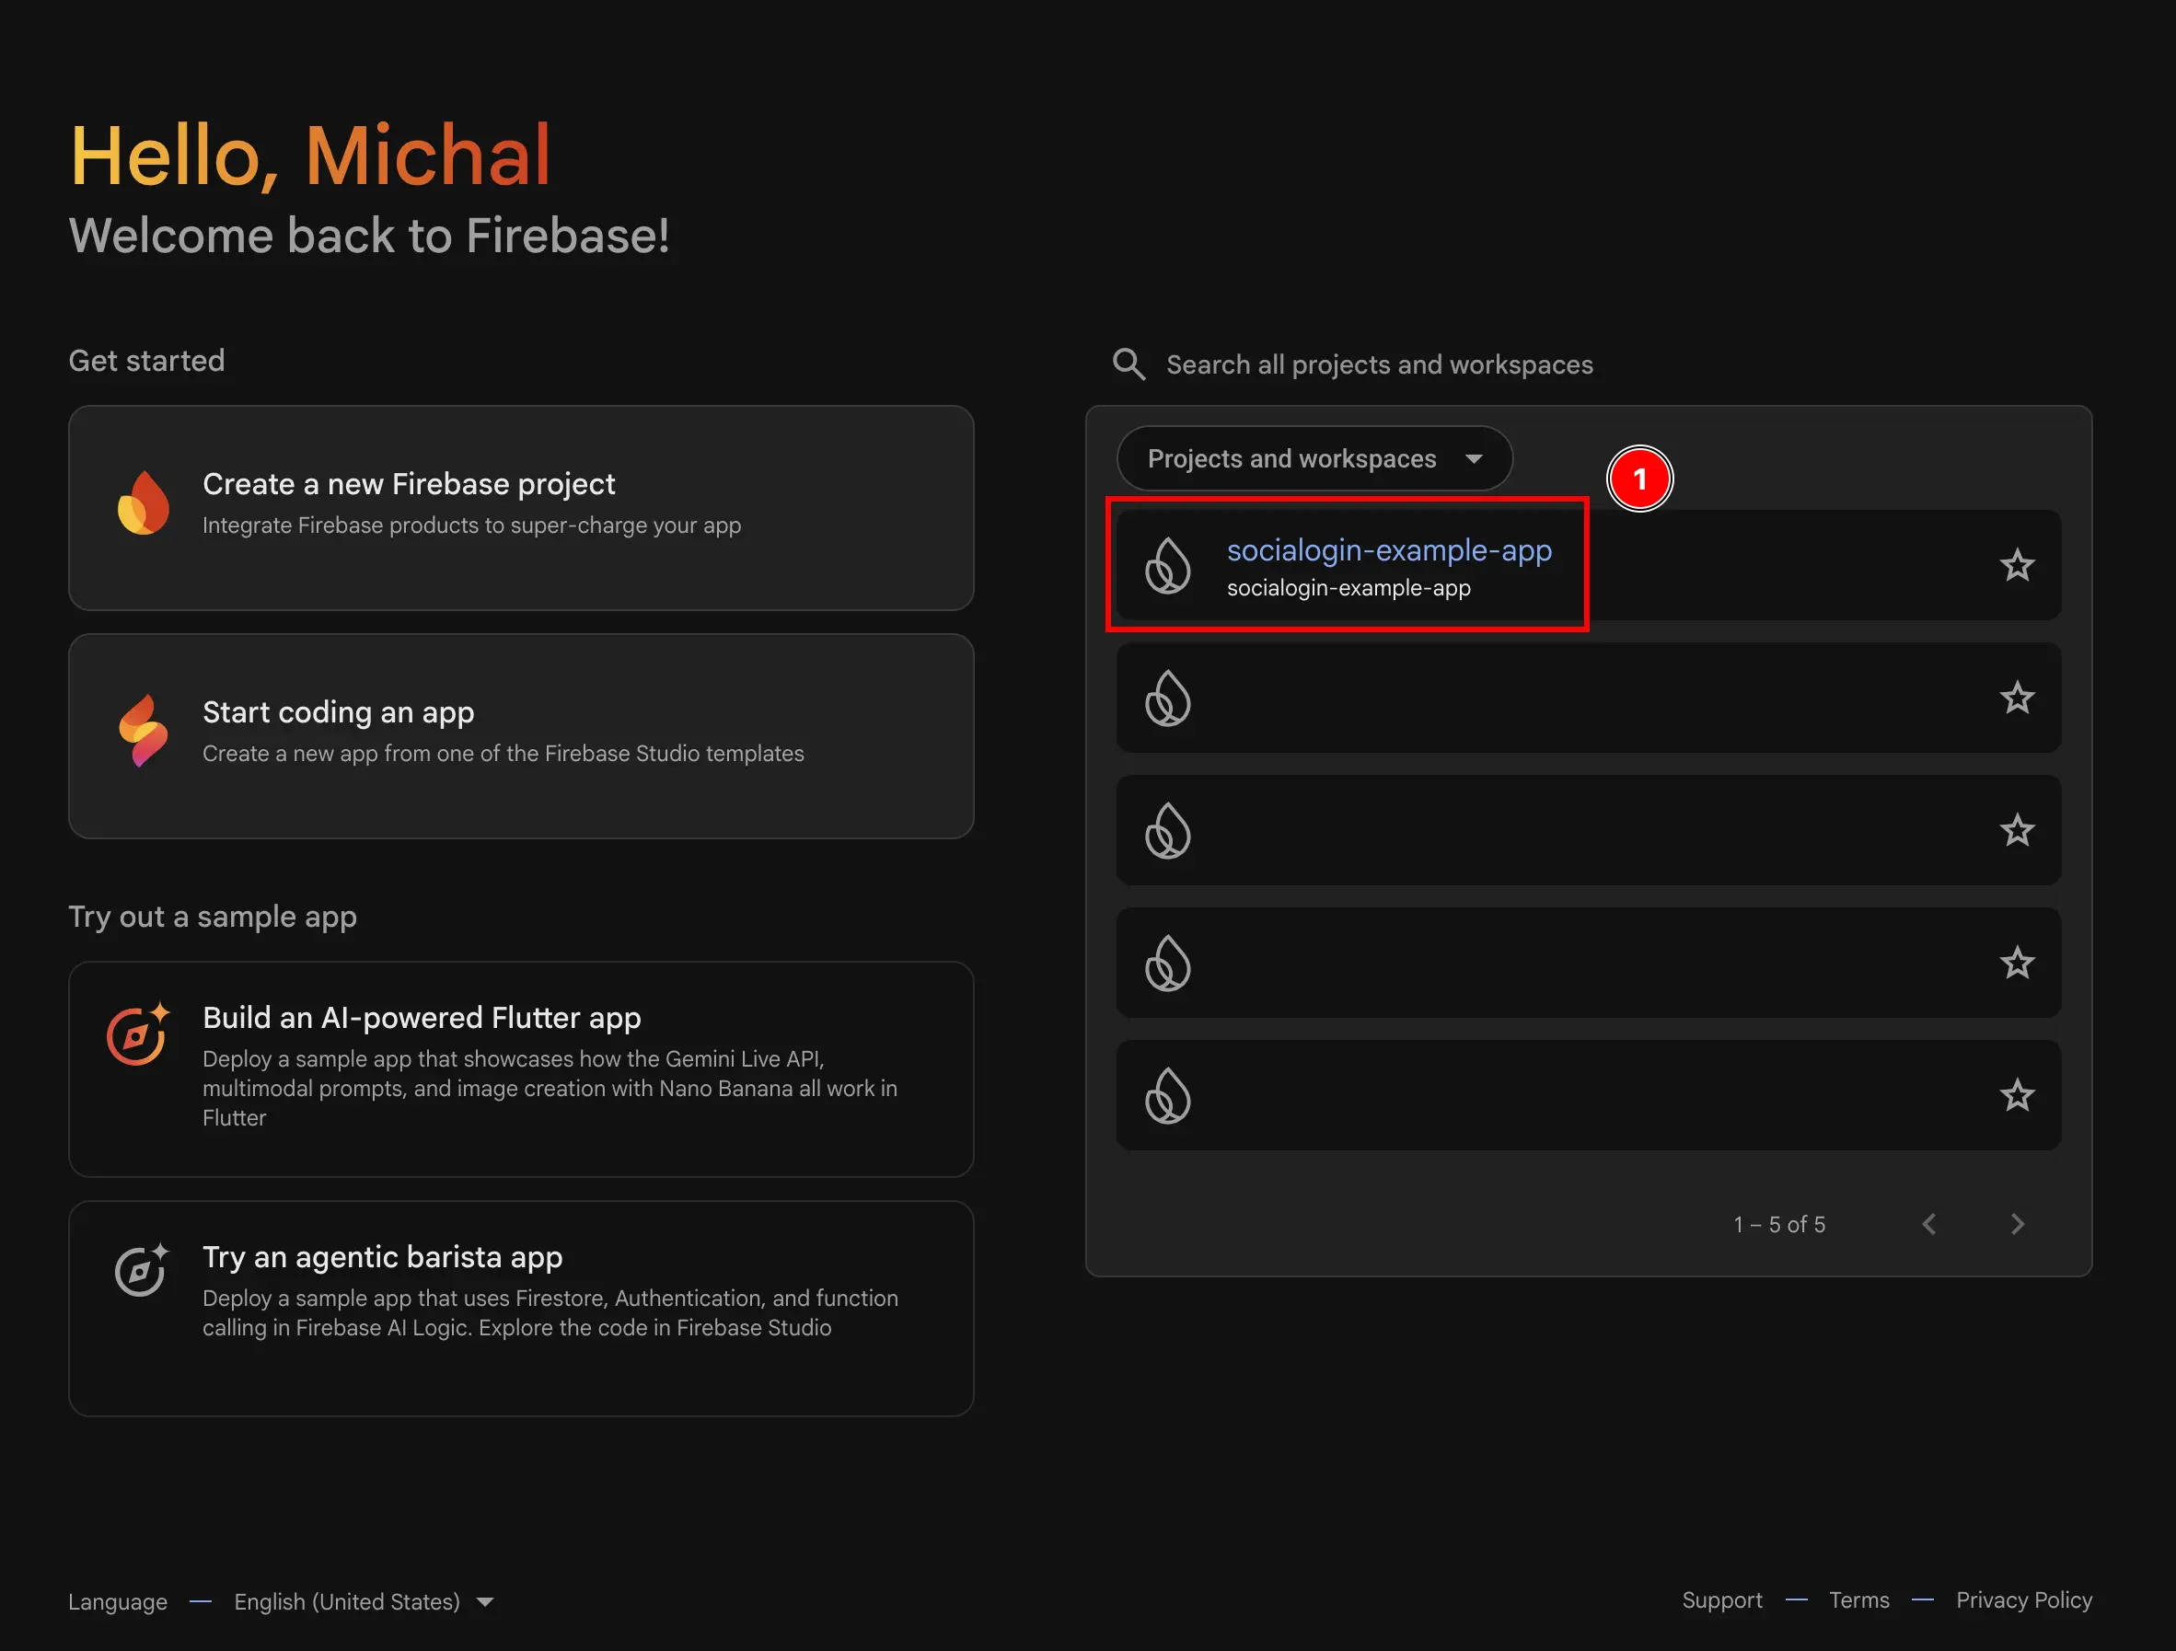The image size is (2176, 1651).
Task: Choose Start coding an app option
Action: click(520, 732)
